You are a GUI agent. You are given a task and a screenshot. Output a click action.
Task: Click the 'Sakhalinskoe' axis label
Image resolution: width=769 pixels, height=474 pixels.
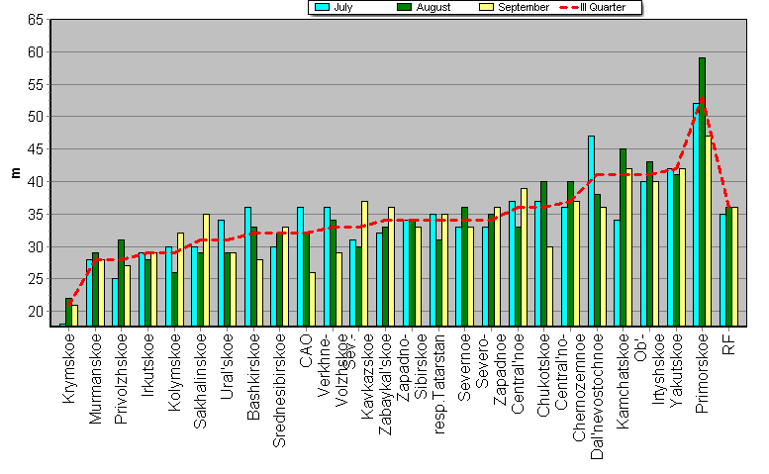click(200, 381)
